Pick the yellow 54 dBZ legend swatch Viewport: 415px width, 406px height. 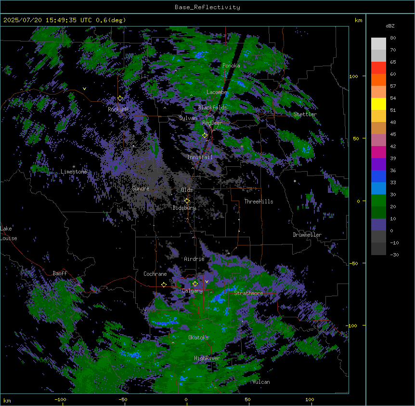click(378, 104)
